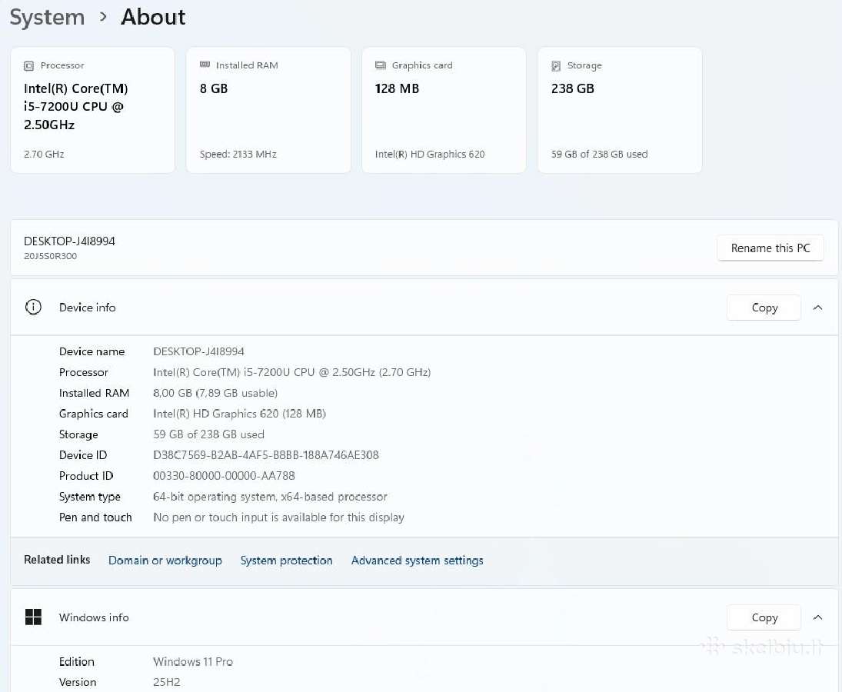Click the Processor chip icon in the top card
Viewport: 842px width, 692px height.
coord(28,66)
